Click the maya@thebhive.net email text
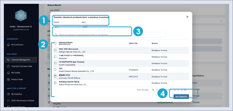Image resolution: width=233 pixels, height=111 pixels. 21,30
